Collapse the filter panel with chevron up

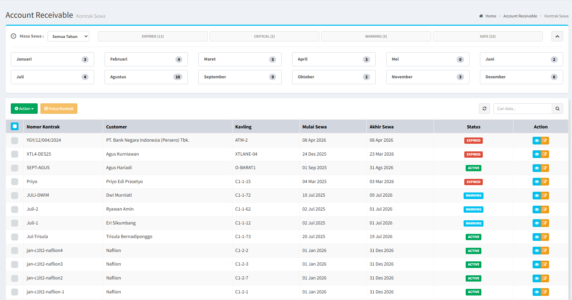[557, 36]
